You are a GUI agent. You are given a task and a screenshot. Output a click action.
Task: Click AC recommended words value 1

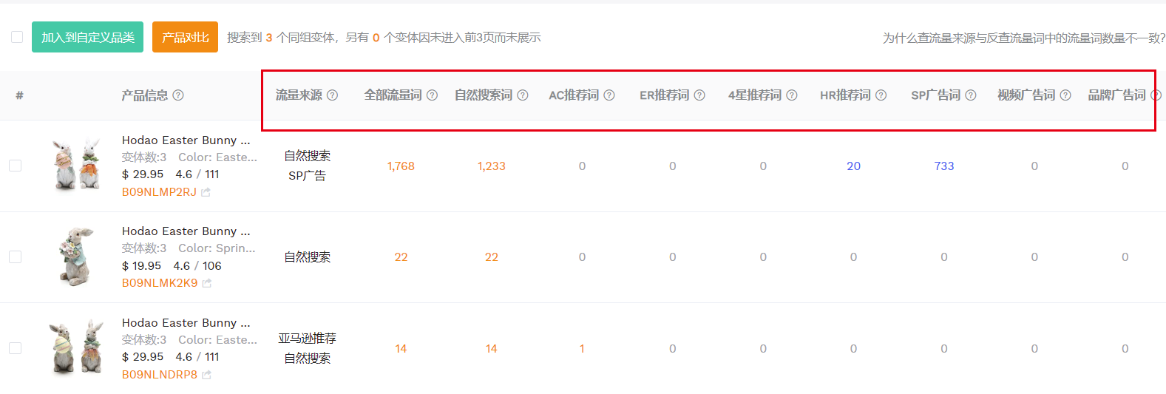point(582,349)
